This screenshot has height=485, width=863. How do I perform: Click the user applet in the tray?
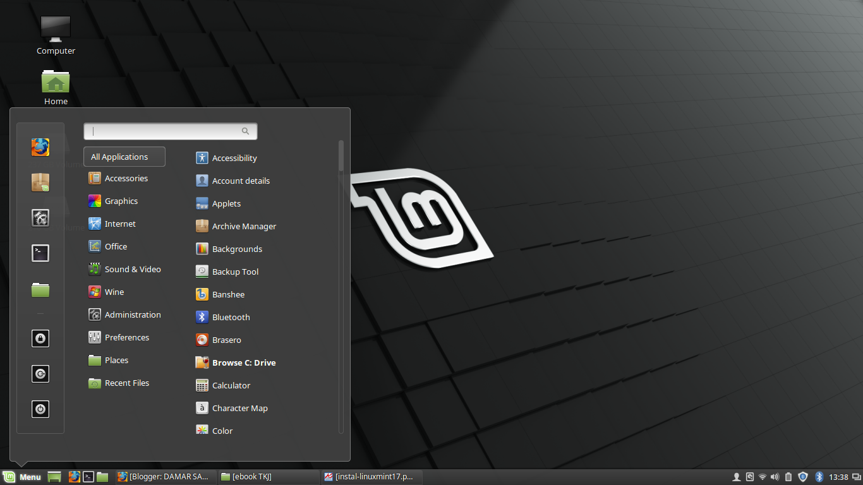736,477
